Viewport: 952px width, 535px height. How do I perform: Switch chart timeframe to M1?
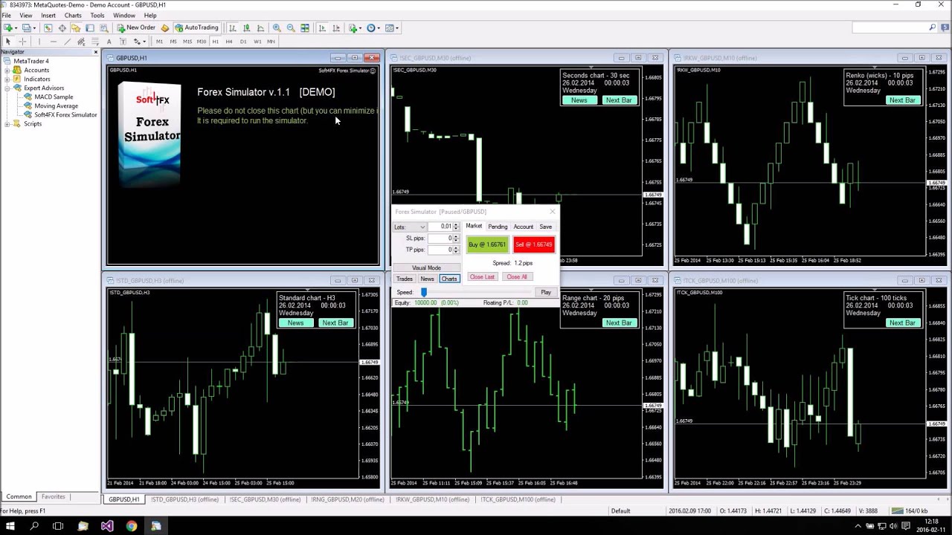point(159,42)
